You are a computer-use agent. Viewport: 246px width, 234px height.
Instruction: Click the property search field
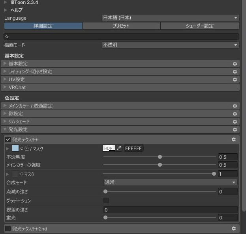click(x=121, y=37)
